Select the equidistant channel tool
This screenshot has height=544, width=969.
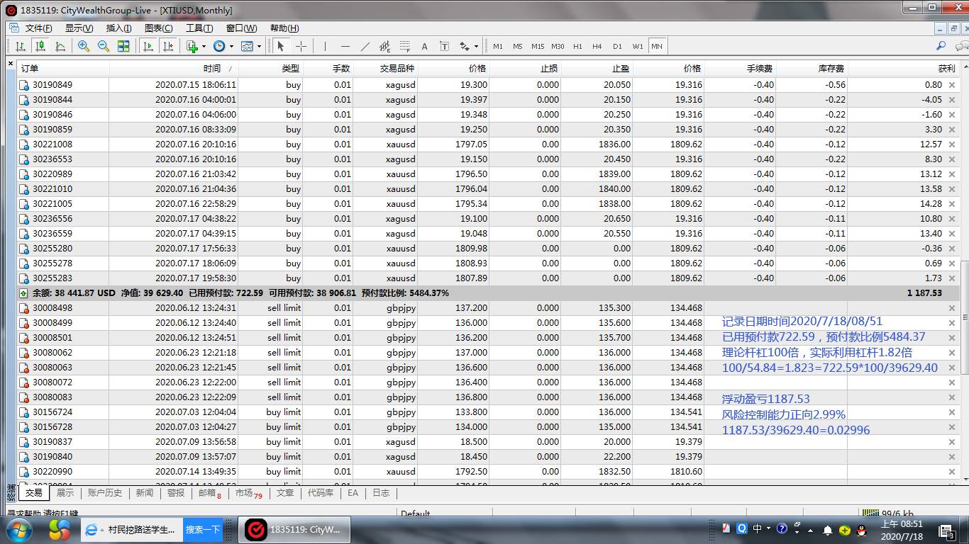pyautogui.click(x=385, y=46)
